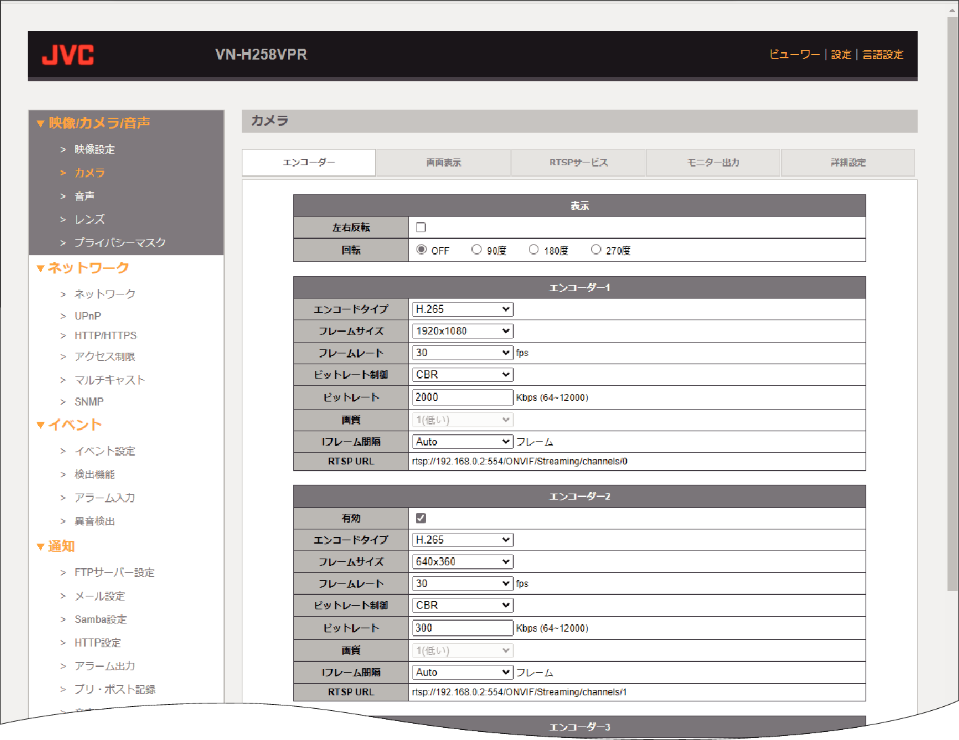Viewport: 959px width, 740px height.
Task: Click RTSP URL ending channels/1
Action: pyautogui.click(x=519, y=692)
